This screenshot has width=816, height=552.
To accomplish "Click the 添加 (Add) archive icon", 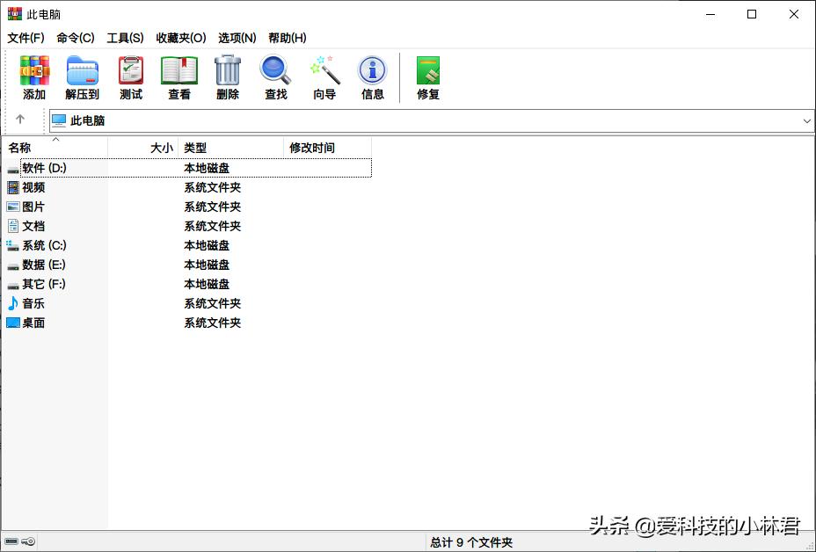I will (33, 76).
